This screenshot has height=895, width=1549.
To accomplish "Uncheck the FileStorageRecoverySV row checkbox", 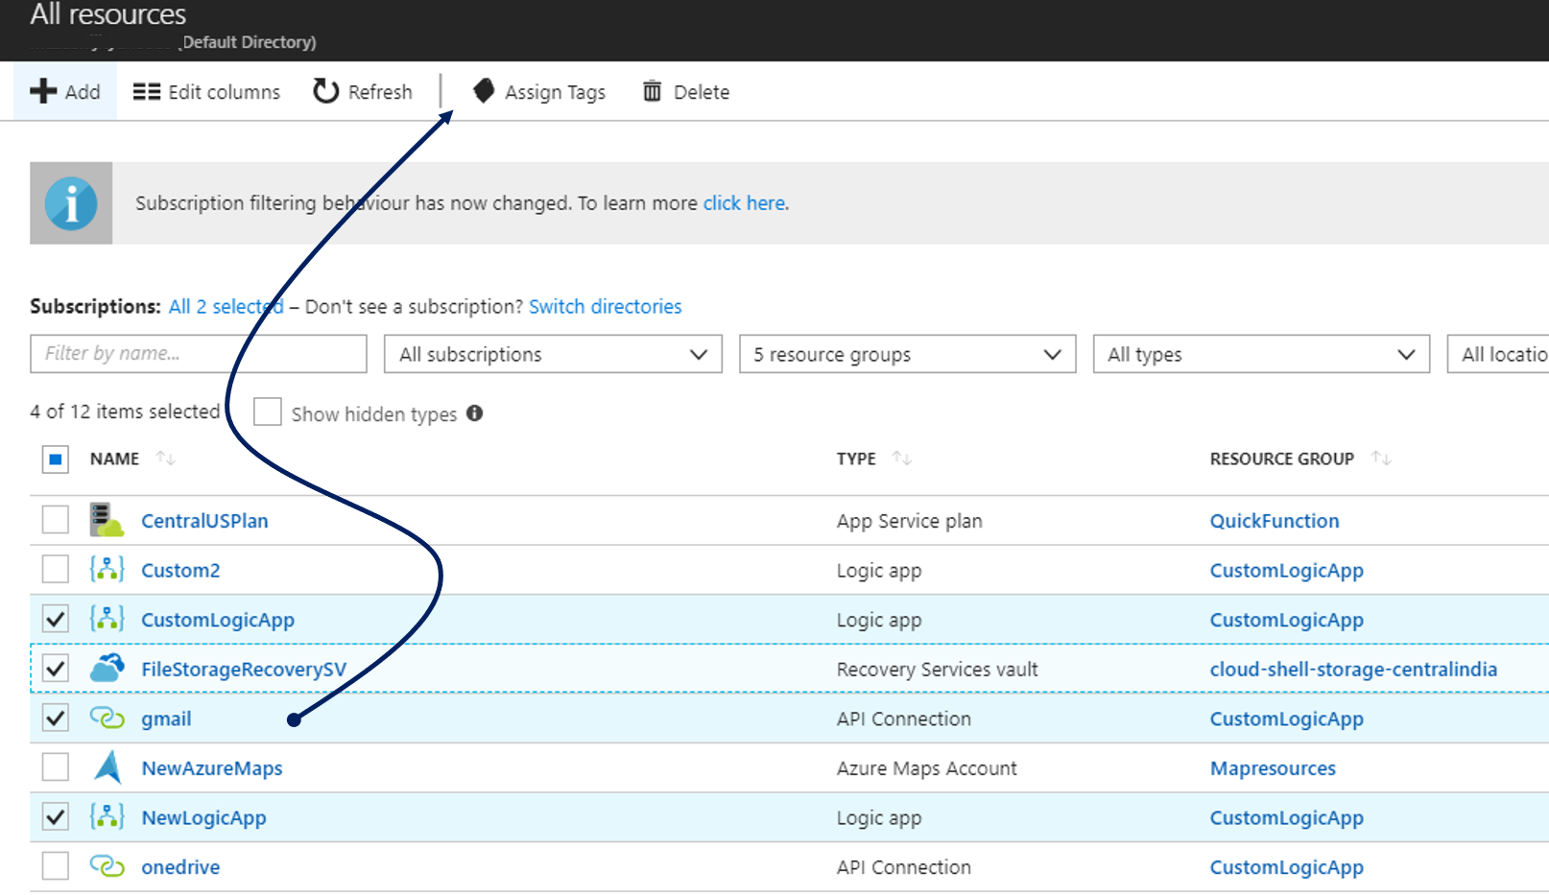I will pyautogui.click(x=56, y=668).
